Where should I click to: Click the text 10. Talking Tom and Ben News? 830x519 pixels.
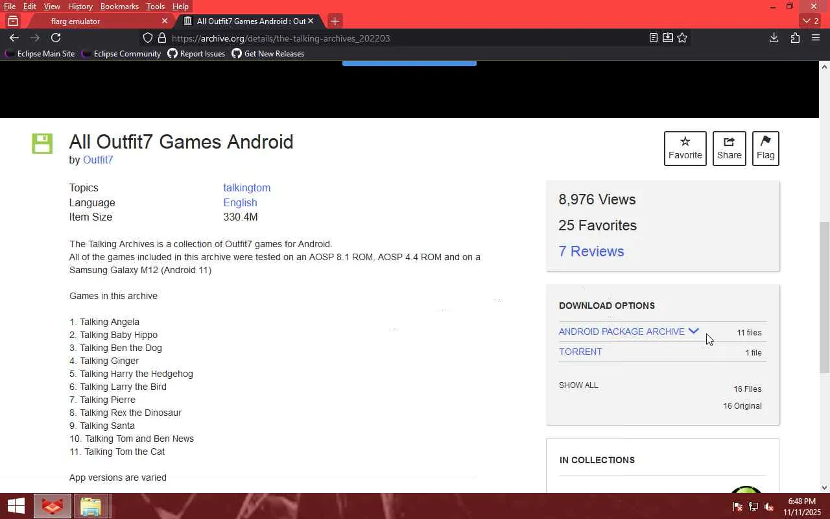click(x=132, y=439)
